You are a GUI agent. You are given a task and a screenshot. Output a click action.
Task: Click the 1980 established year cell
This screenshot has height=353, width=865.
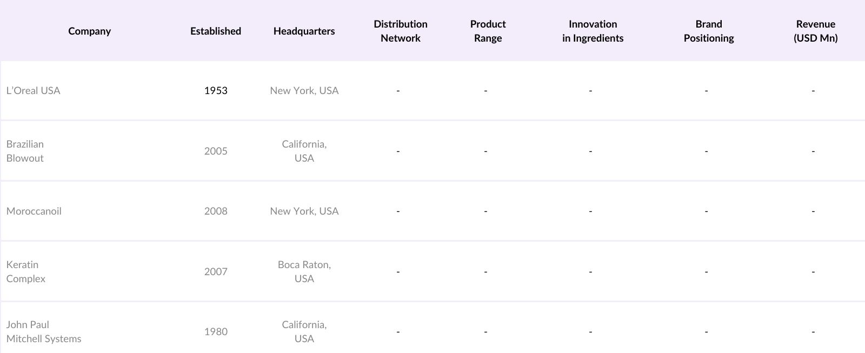216,332
